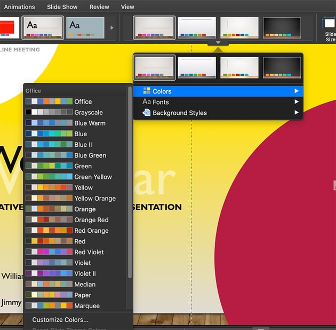Screen dimensions: 336x330
Task: Click the Fonts Aa icon
Action: (147, 102)
